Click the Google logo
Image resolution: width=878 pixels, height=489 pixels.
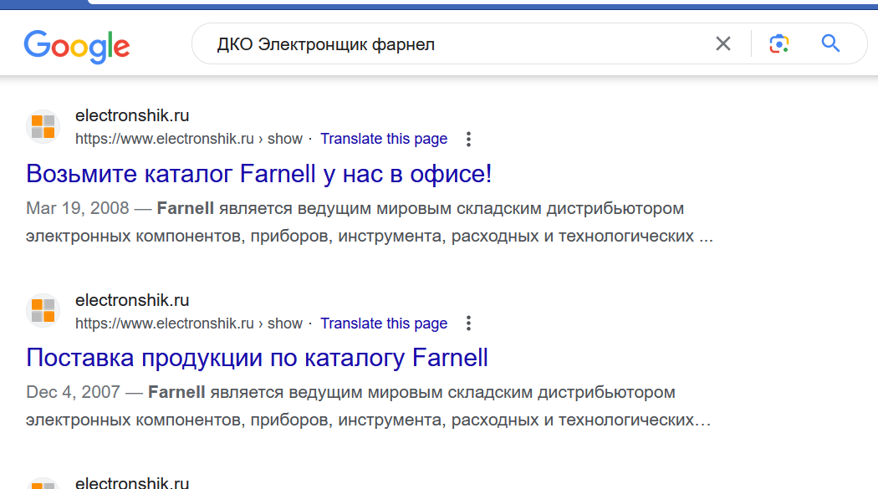(x=76, y=45)
